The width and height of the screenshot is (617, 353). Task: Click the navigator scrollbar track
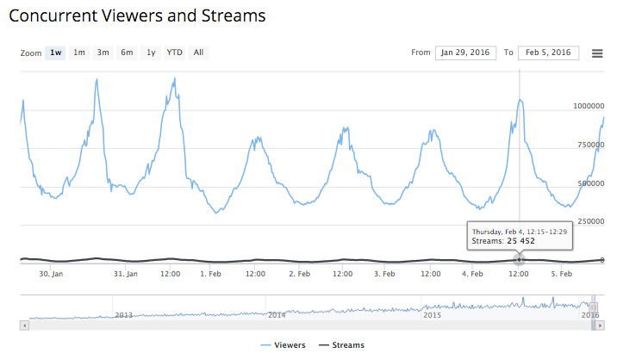310,325
